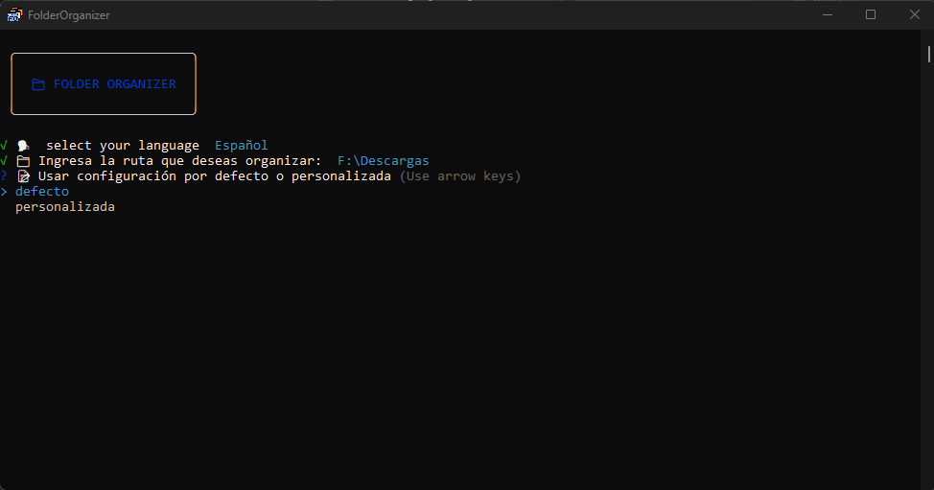Click the green checkmark beside 'Ingresa la ruta'
This screenshot has width=934, height=490.
click(x=4, y=161)
